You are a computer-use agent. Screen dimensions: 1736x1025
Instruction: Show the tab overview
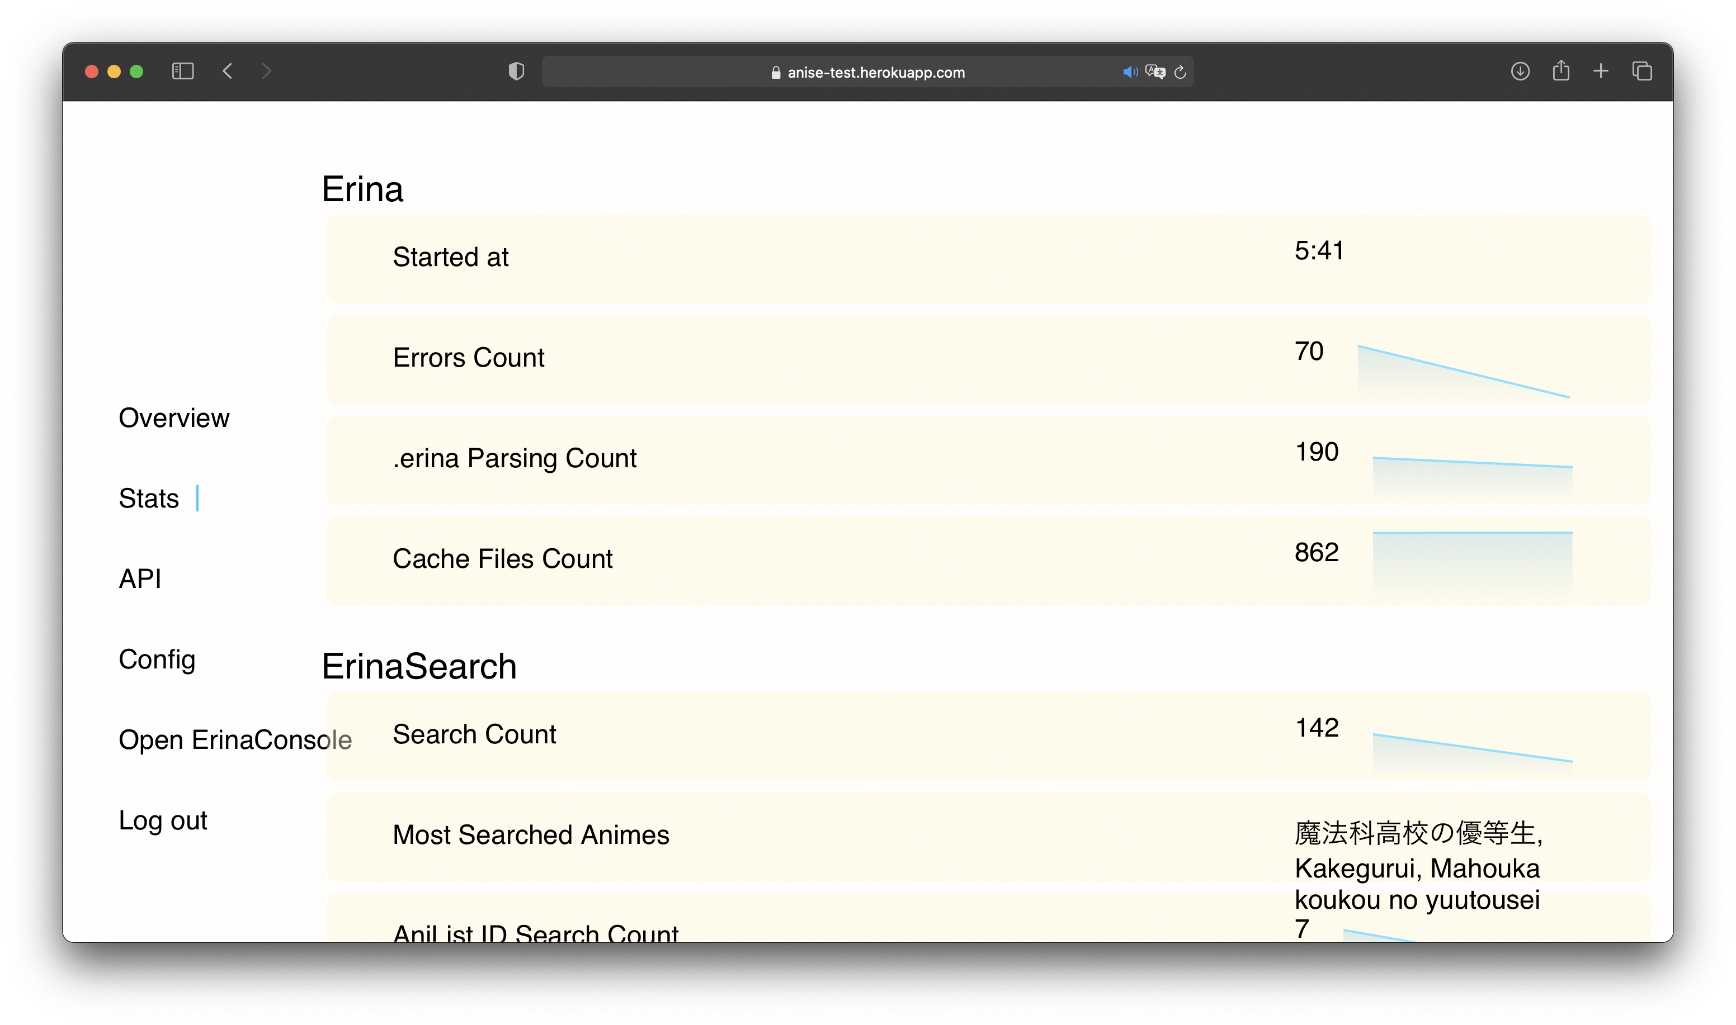point(1642,71)
